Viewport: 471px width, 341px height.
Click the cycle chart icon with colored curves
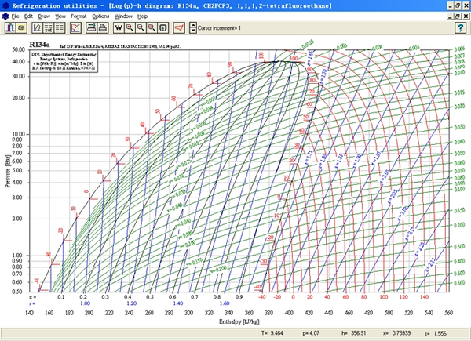(x=75, y=28)
